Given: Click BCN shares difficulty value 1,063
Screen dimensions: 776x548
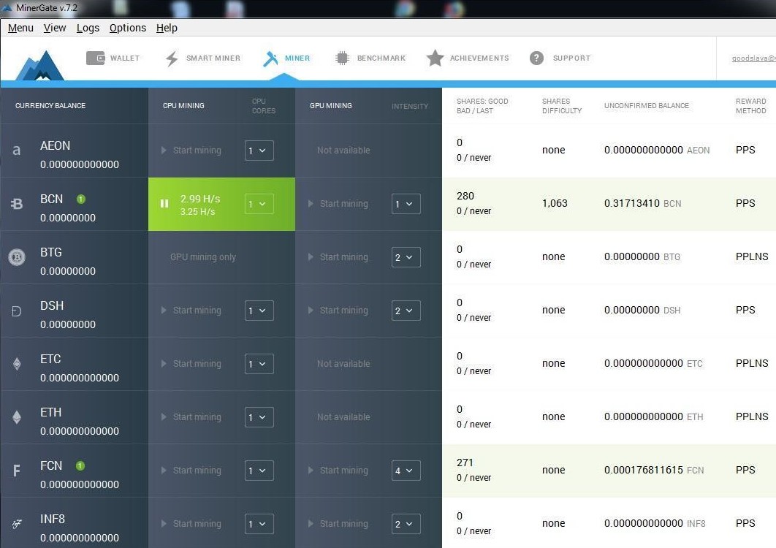Looking at the screenshot, I should (555, 203).
